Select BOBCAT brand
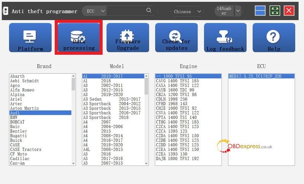Screen dimensions: 304x184 tap(40, 122)
